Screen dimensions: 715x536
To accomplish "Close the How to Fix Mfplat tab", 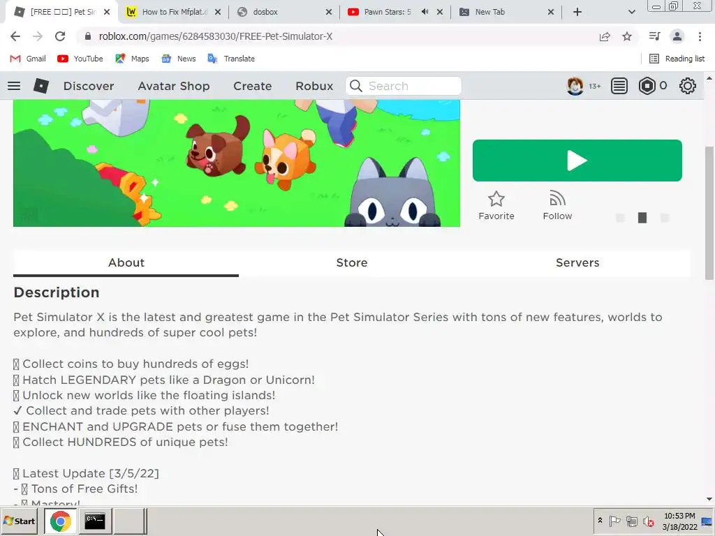I will 218,13.
